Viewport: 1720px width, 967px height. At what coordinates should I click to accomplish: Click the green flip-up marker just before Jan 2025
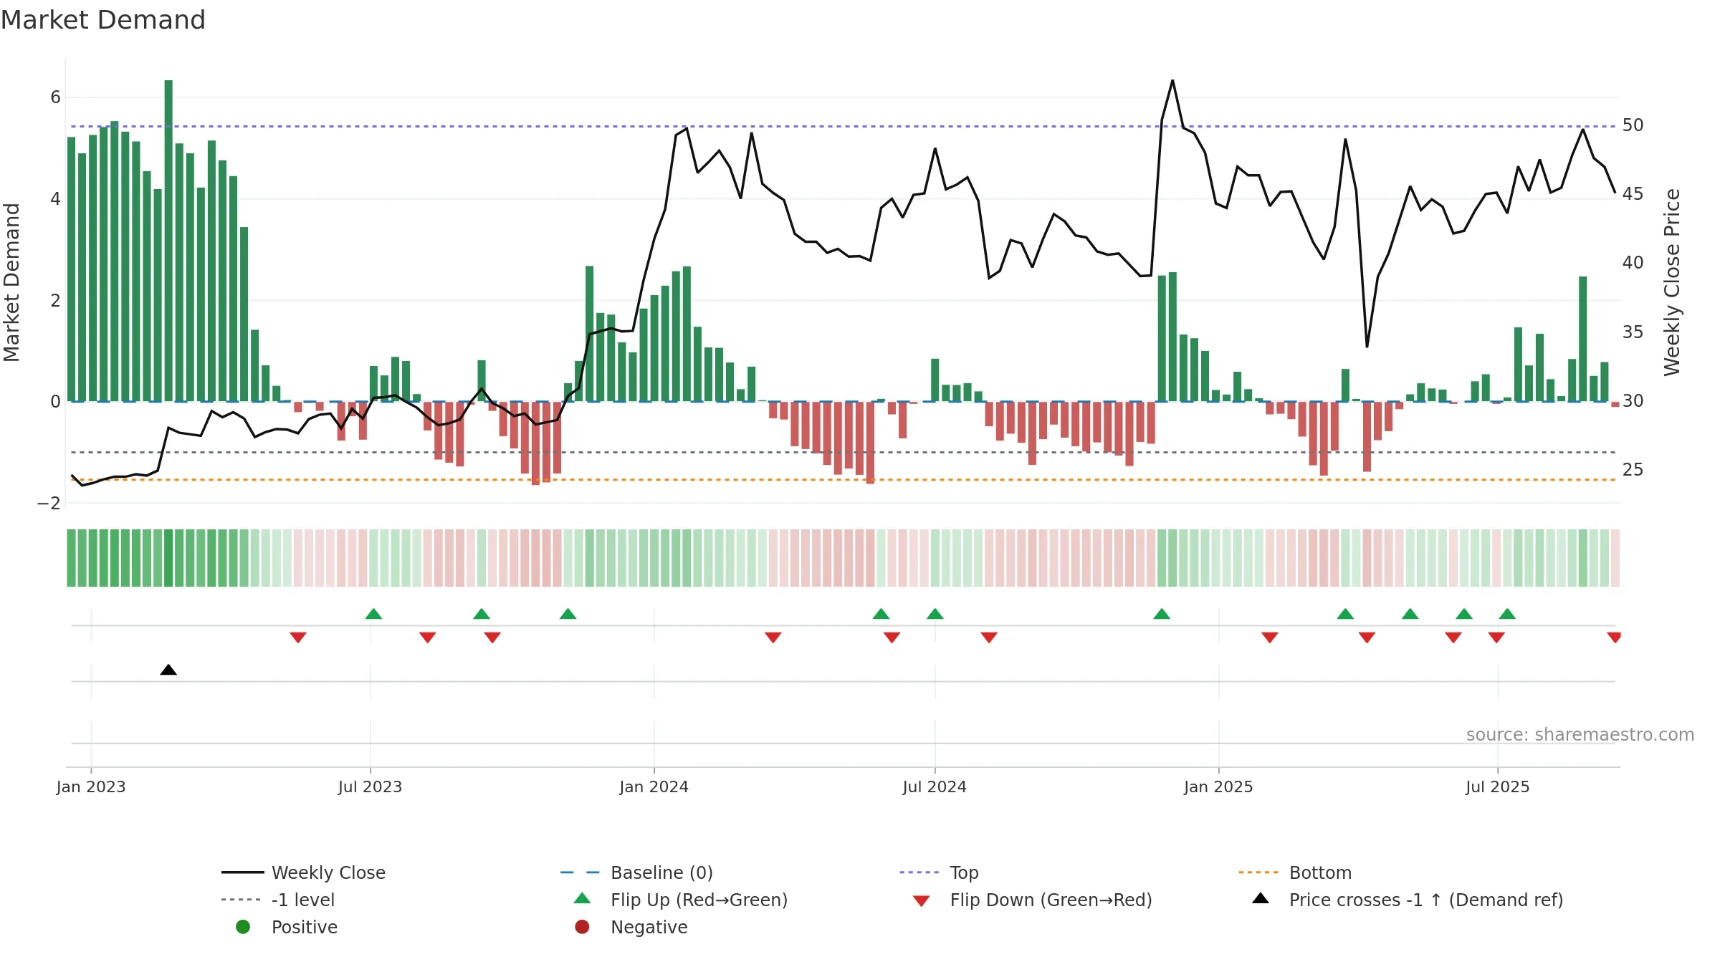1162,614
